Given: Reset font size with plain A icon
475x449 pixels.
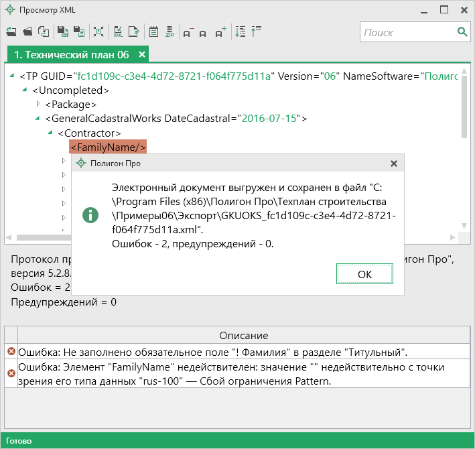Looking at the screenshot, I should (203, 32).
